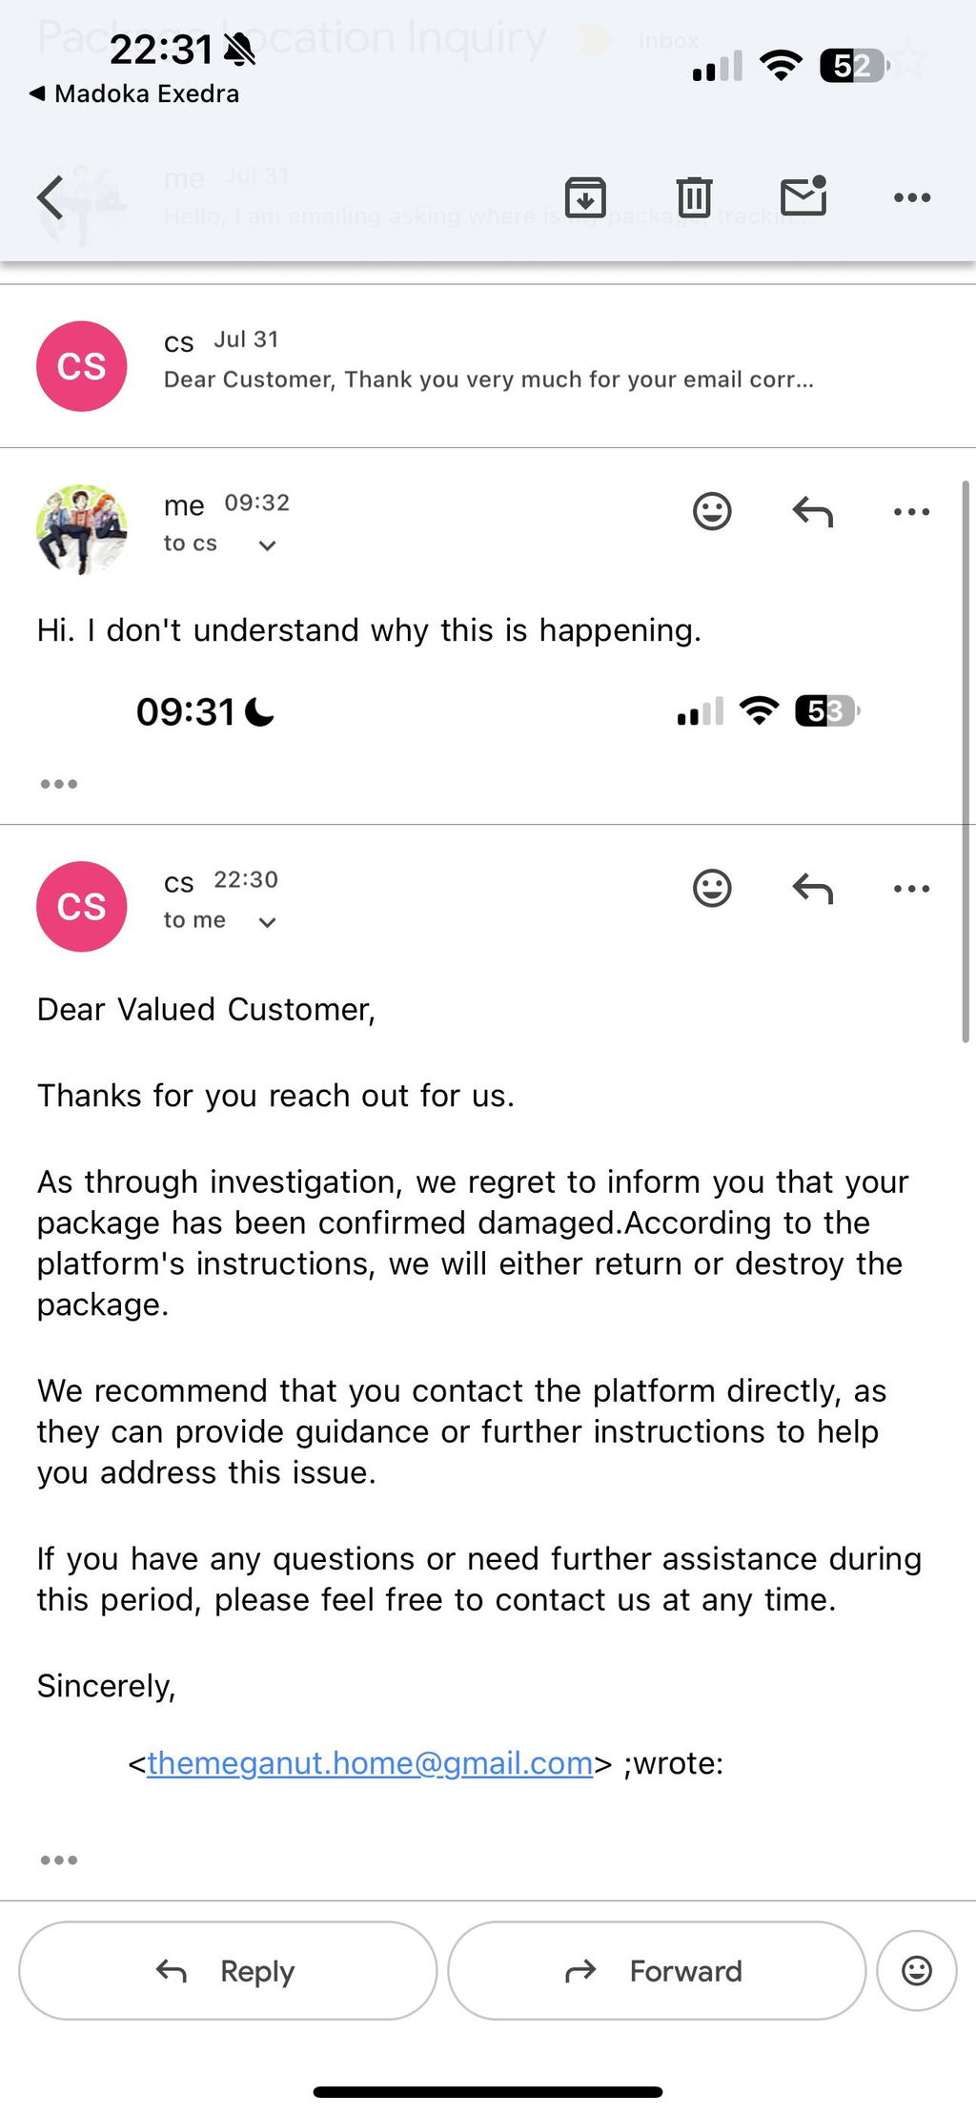The image size is (976, 2116).
Task: Show quoted text below themeganut email line
Action: tap(59, 1859)
